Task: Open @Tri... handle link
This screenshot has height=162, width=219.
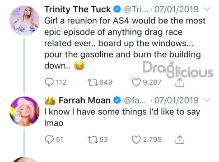Action: (x=135, y=9)
